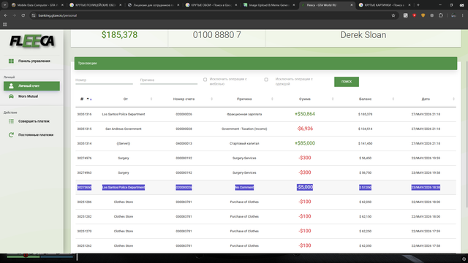The image size is (468, 263).
Task: Click account number 040000013
Action: (x=184, y=143)
